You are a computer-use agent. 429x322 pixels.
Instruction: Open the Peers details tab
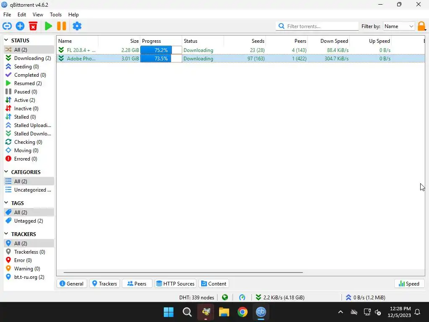(x=137, y=284)
